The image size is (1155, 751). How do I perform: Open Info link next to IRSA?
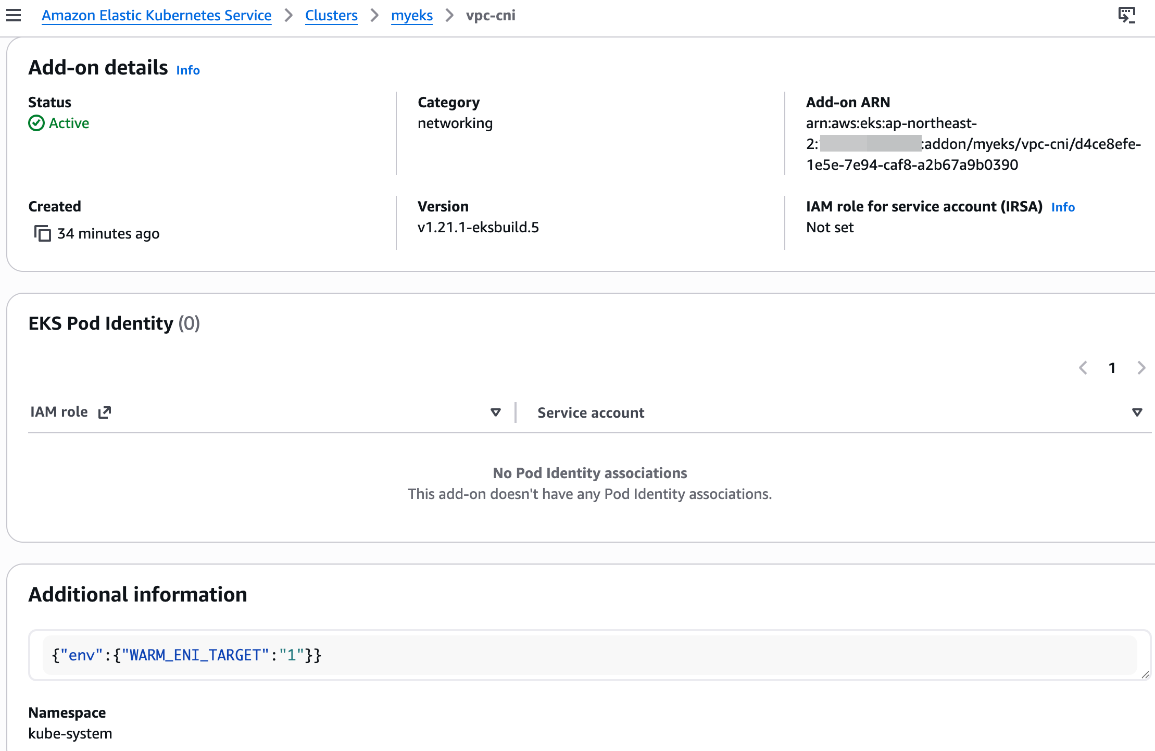pos(1062,207)
